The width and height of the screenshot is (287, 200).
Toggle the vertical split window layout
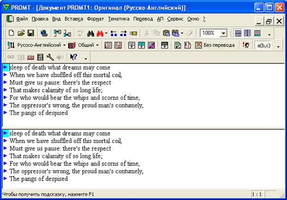pos(247,33)
